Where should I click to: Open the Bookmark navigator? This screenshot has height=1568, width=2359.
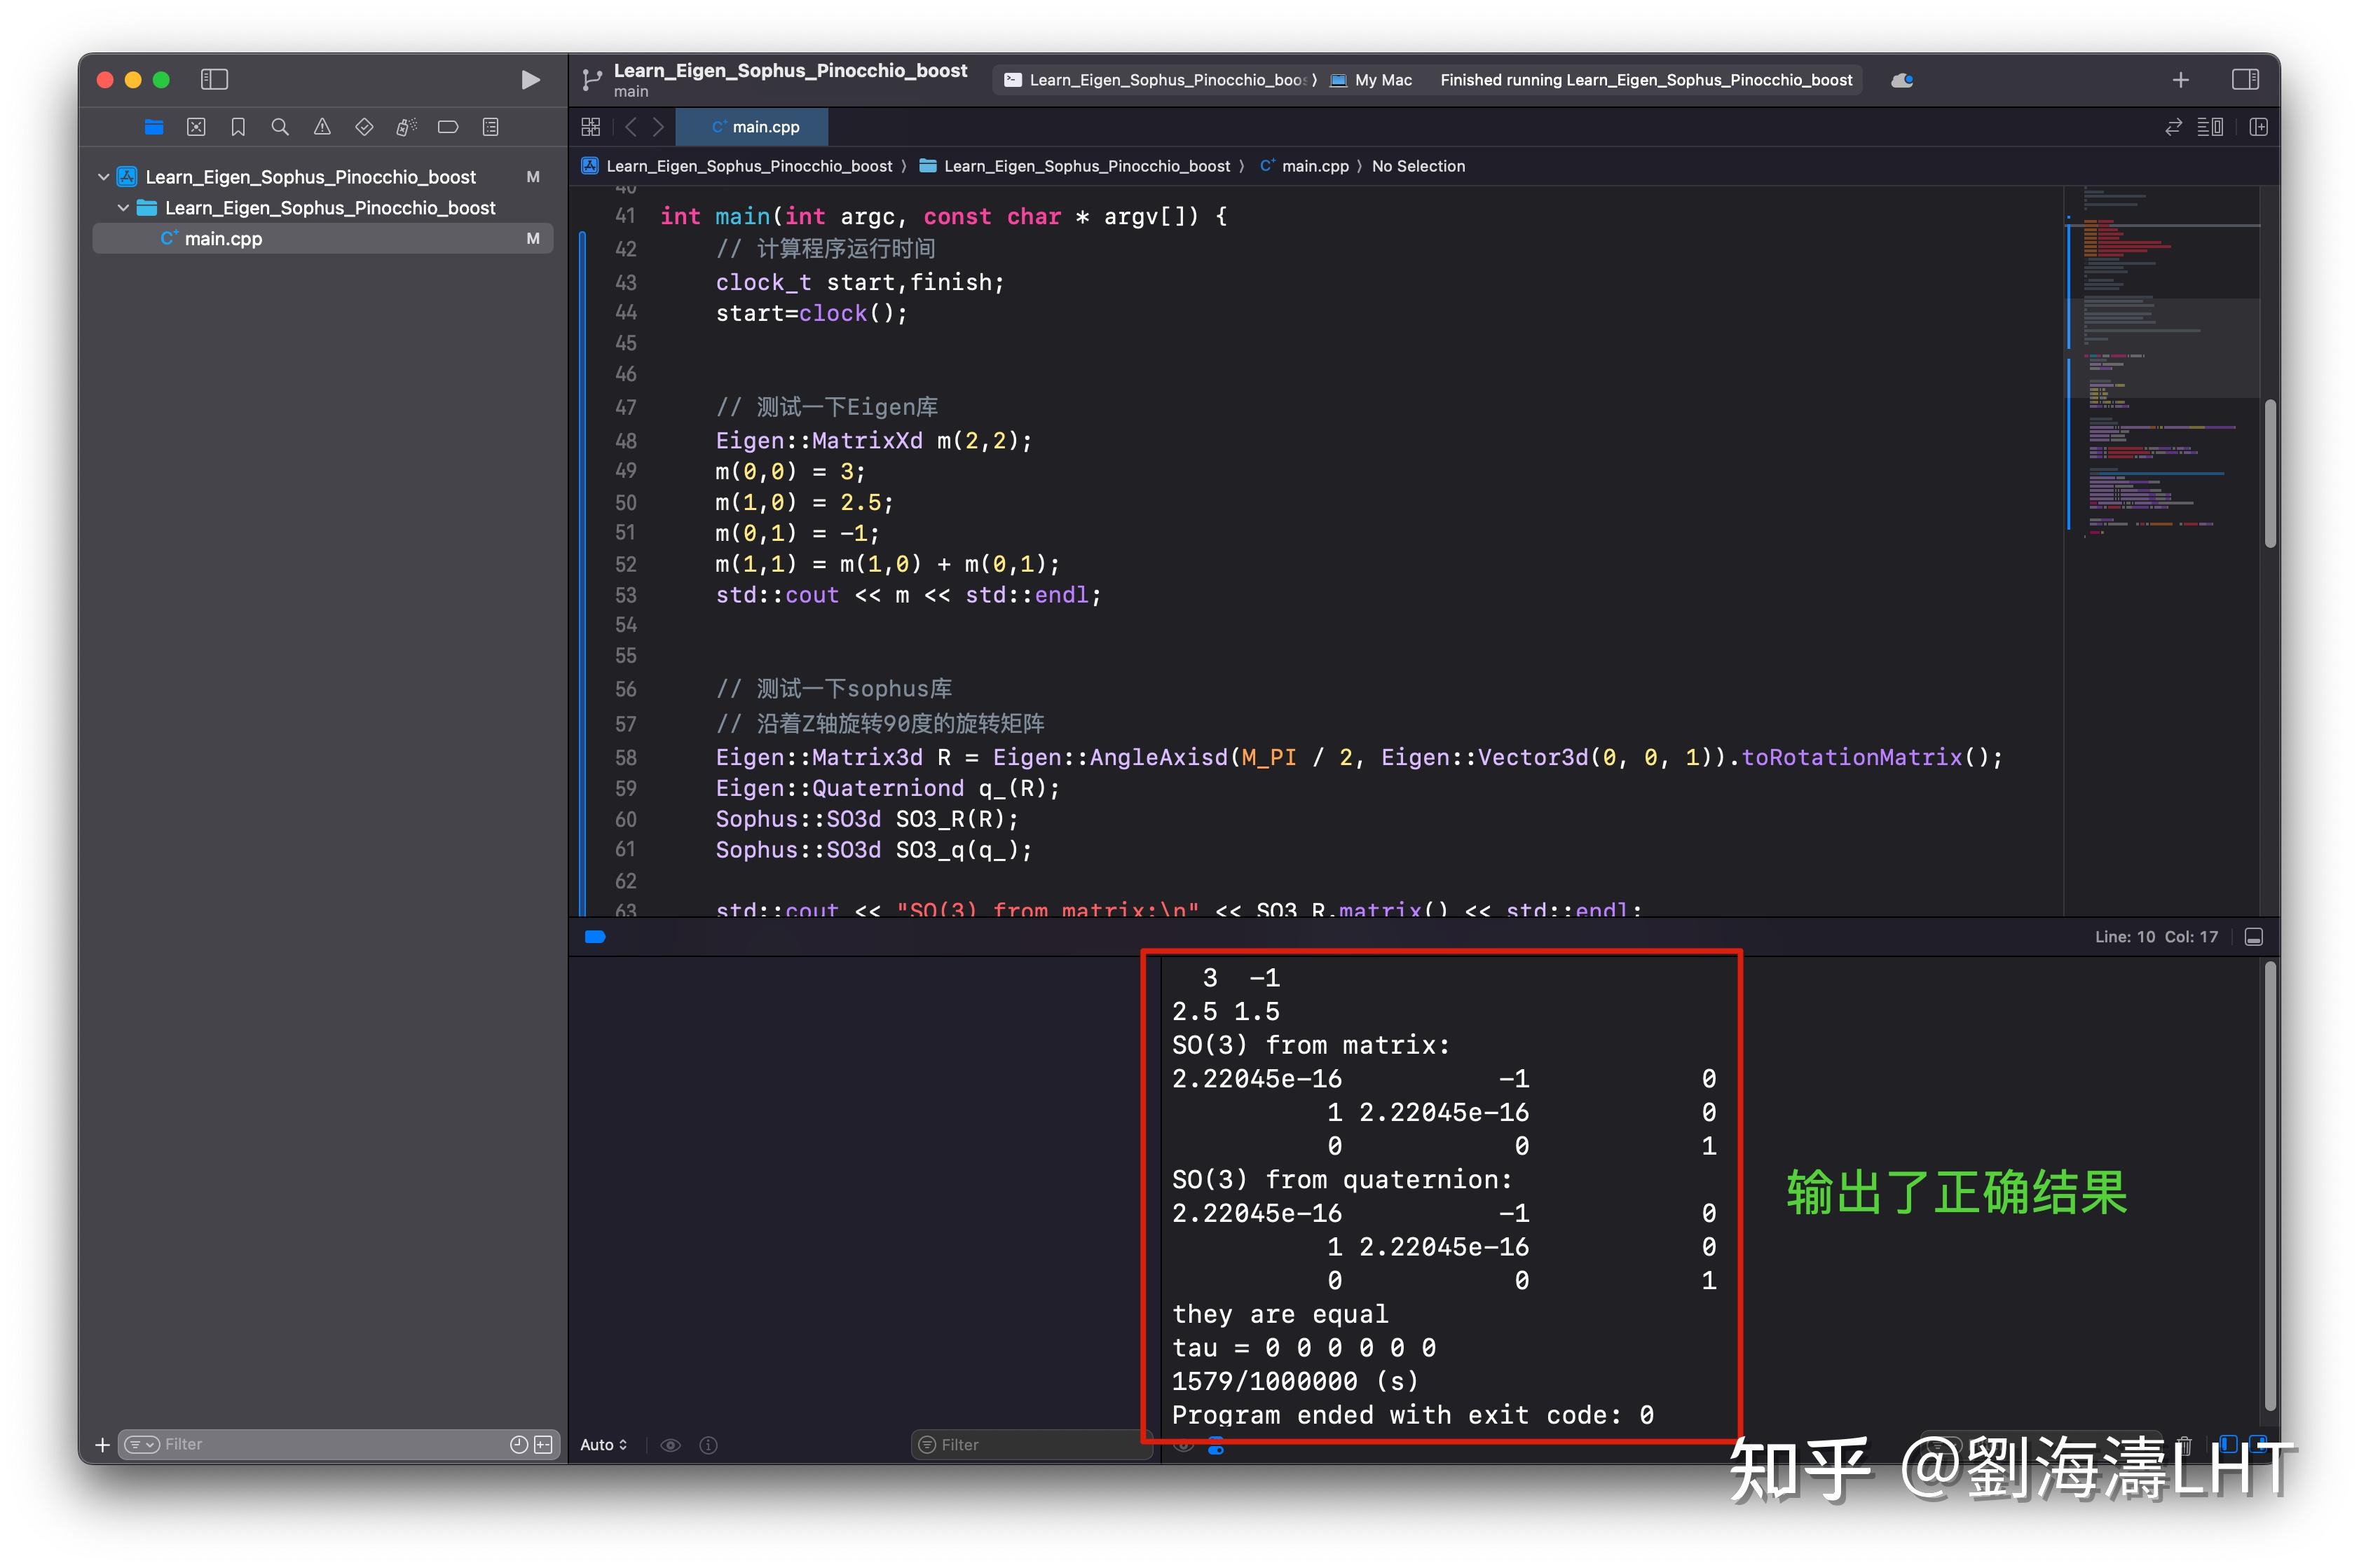pyautogui.click(x=238, y=127)
